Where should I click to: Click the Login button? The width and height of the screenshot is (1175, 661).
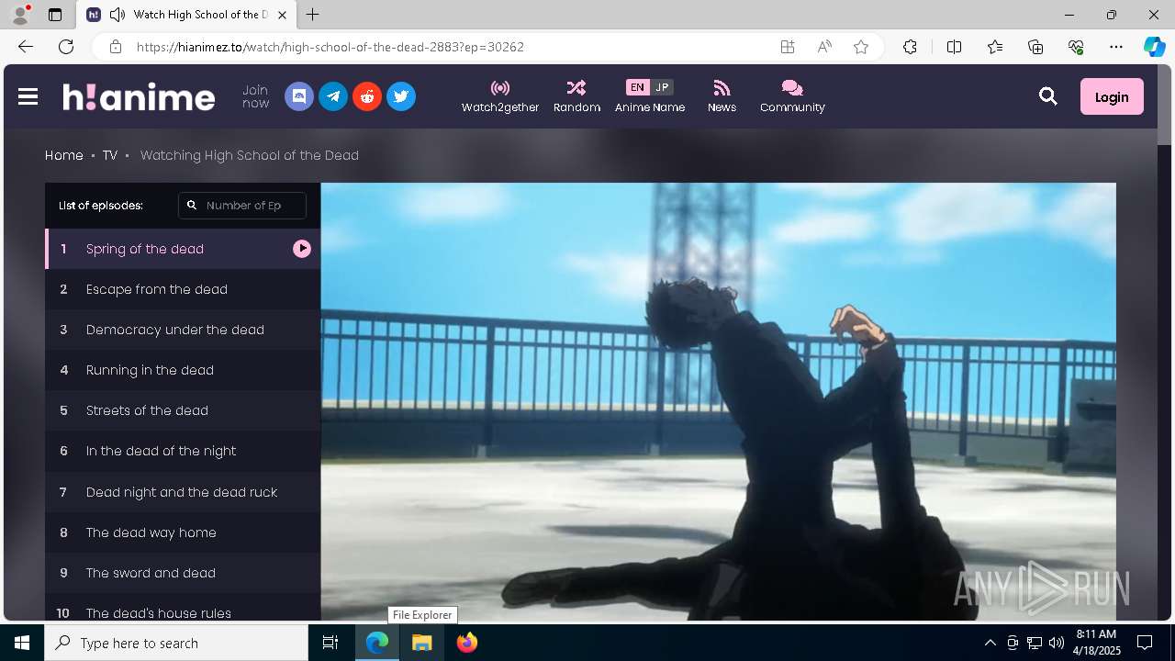click(1112, 96)
